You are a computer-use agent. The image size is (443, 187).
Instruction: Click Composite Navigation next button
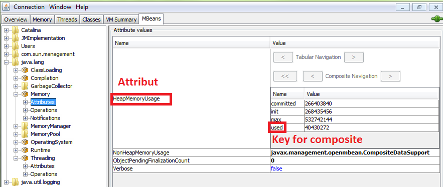tap(390, 76)
